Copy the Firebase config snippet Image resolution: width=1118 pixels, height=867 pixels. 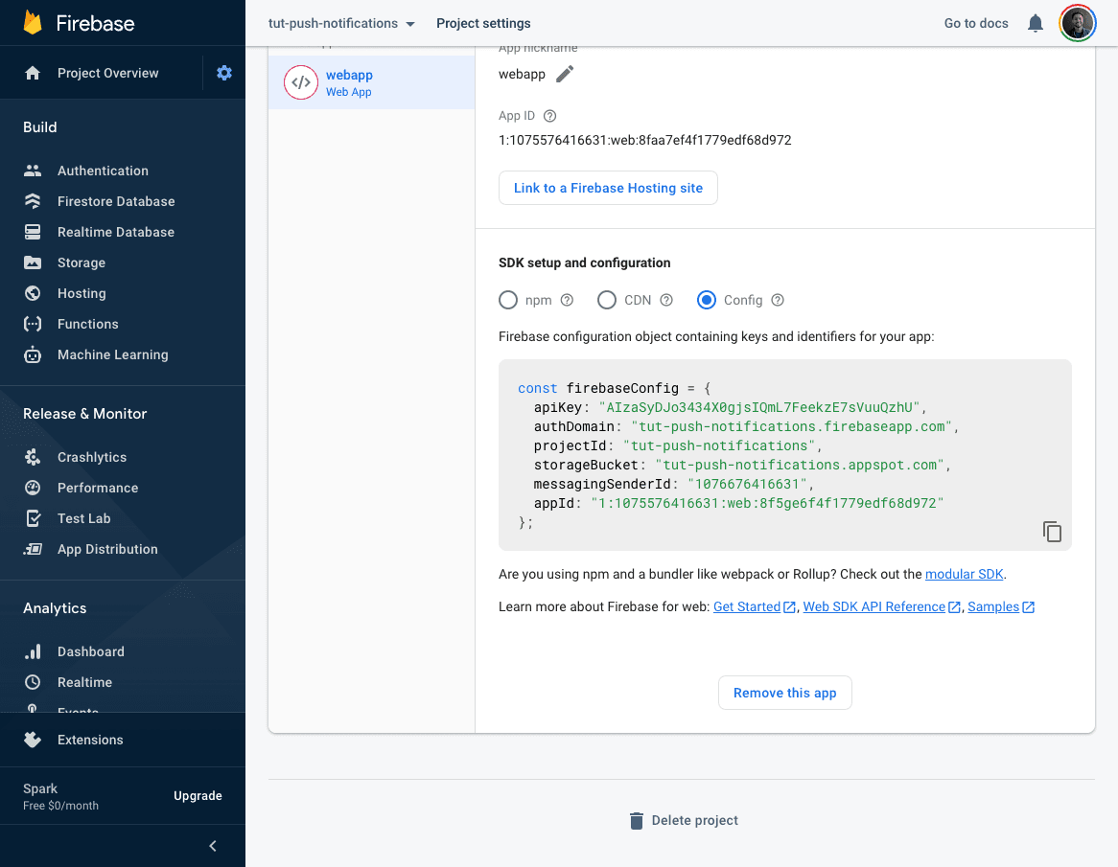point(1052,531)
